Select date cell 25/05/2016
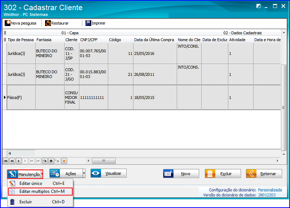The height and width of the screenshot is (208, 290). (155, 53)
